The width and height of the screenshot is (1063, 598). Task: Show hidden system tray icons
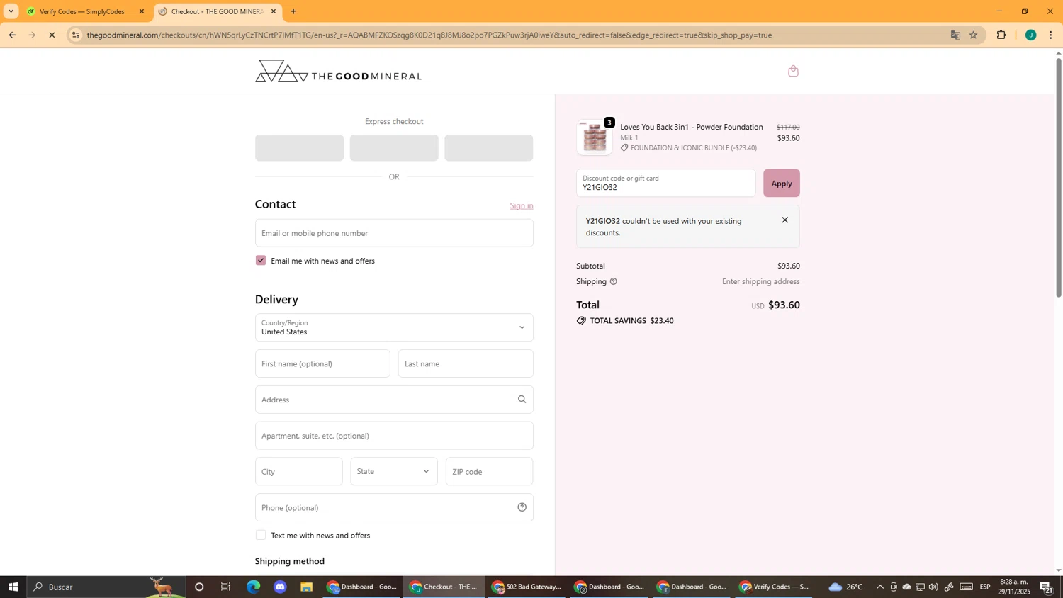click(880, 587)
